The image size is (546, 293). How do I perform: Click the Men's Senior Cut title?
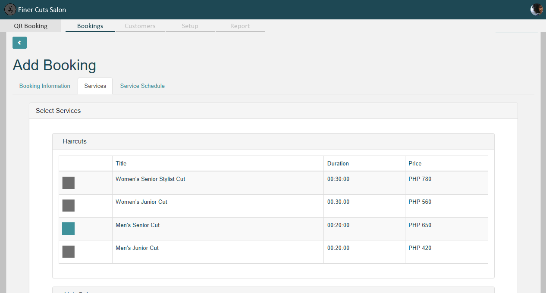[x=138, y=225]
